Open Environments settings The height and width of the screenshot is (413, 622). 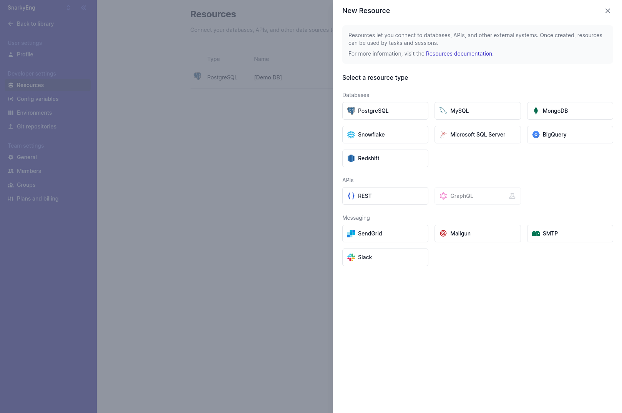coord(48,113)
